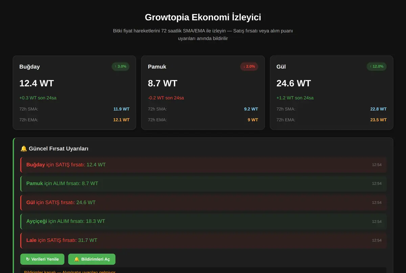Select Buğday 72h SMA value 11.9 WT
The image size is (406, 273).
(x=121, y=109)
